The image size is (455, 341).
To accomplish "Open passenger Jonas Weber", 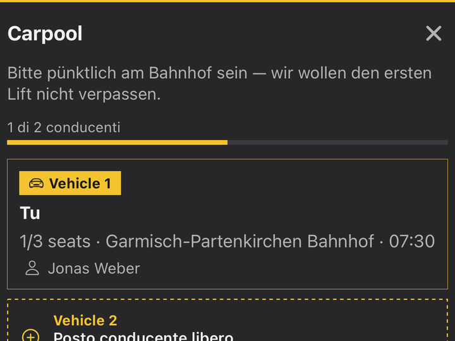I will coord(94,268).
